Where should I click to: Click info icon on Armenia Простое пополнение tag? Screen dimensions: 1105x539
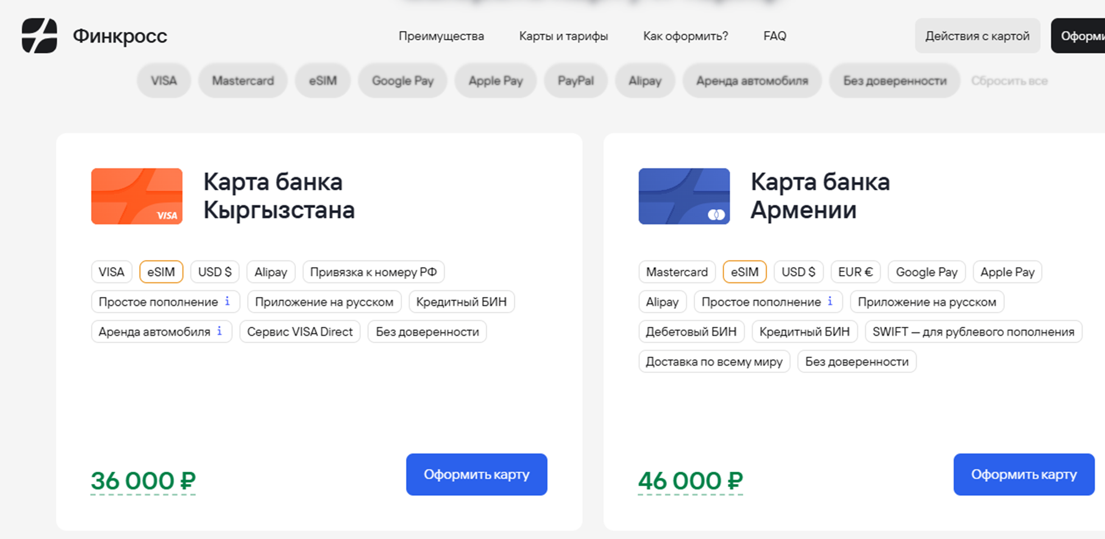830,302
